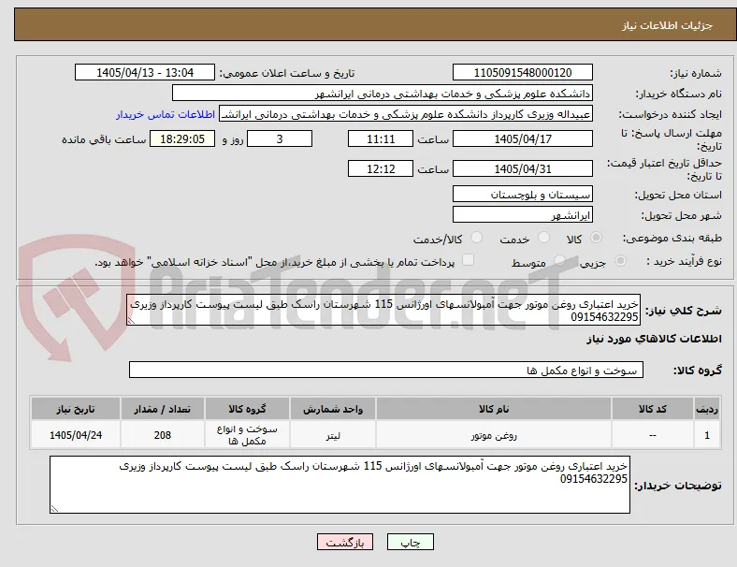Click the row number cell 1
The image size is (737, 567).
pyautogui.click(x=706, y=435)
